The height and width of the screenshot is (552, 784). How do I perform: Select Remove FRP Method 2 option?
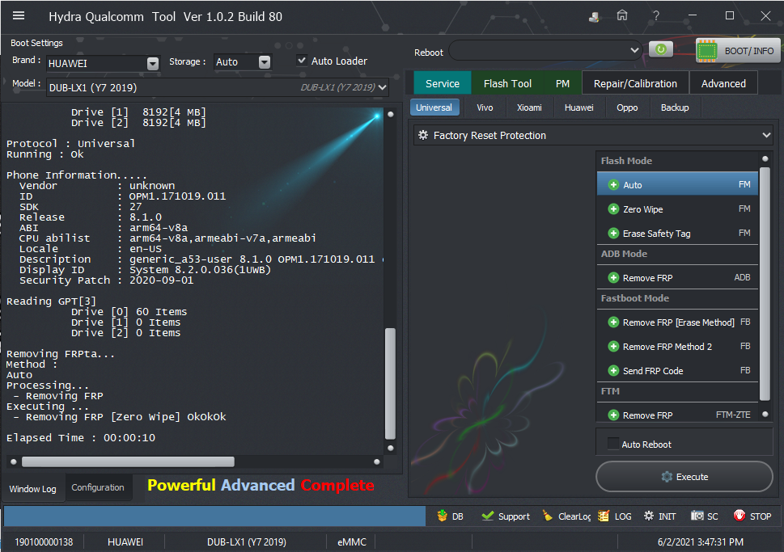677,346
